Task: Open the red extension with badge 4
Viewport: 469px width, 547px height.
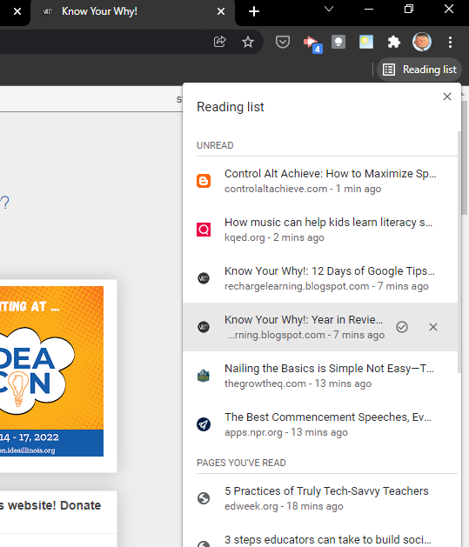Action: (312, 44)
